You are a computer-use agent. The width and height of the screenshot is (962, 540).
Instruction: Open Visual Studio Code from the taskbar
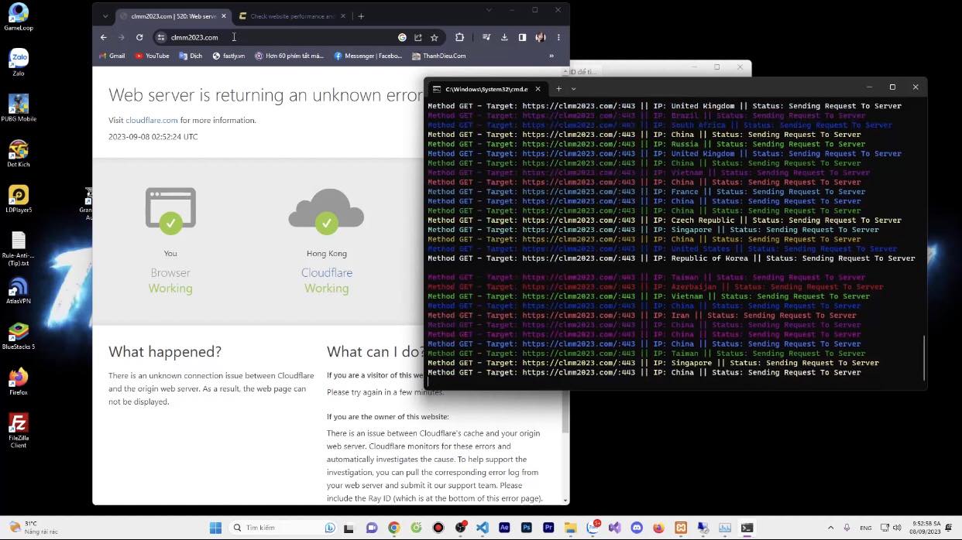tap(483, 528)
